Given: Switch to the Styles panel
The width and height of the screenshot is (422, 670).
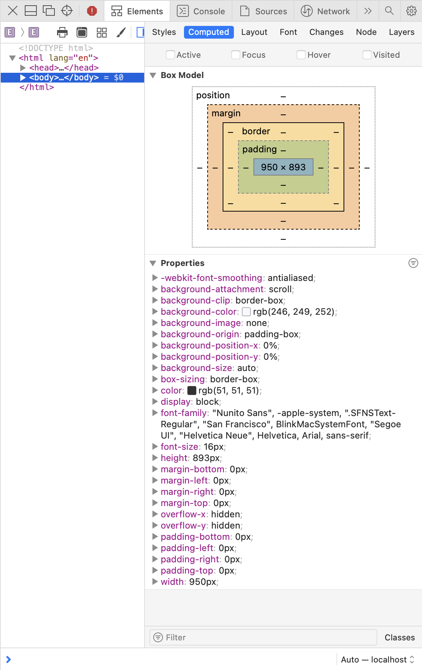Looking at the screenshot, I should coord(164,32).
